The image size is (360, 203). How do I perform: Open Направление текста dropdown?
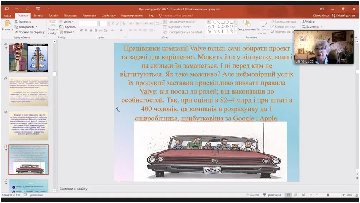point(179,21)
